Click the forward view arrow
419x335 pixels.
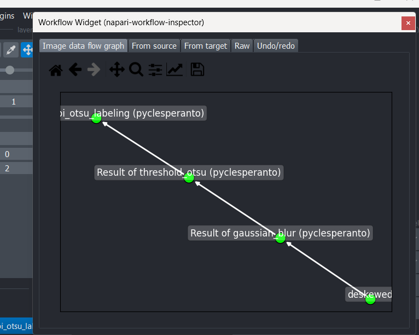coord(94,70)
